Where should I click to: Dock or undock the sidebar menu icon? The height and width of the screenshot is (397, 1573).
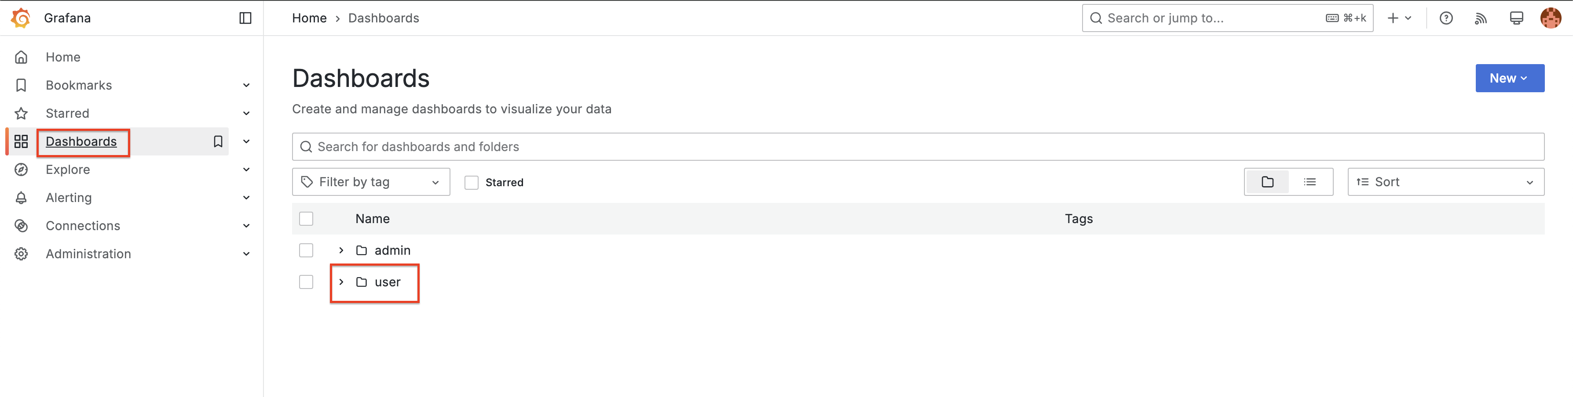pyautogui.click(x=245, y=18)
